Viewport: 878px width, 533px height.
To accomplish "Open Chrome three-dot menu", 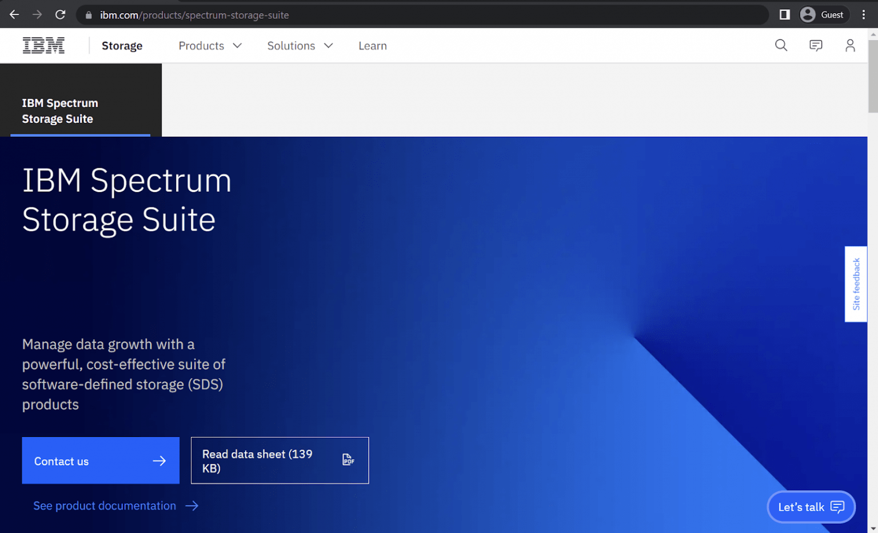I will [864, 15].
